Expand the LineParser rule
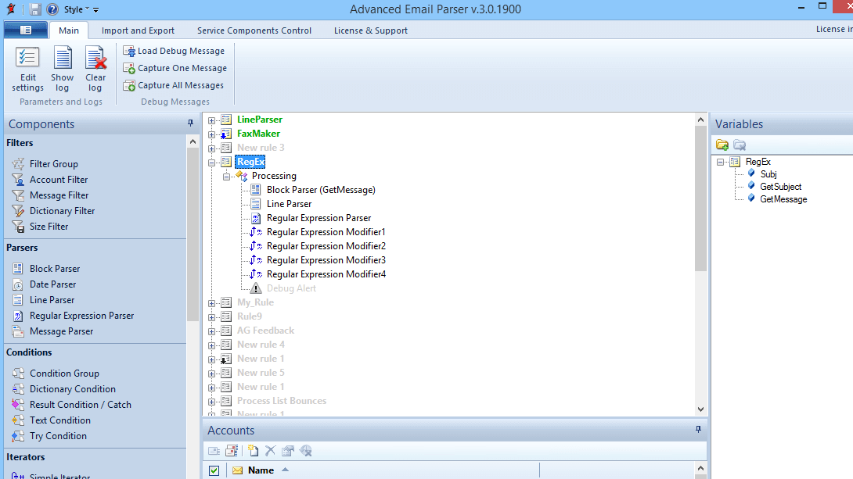 pyautogui.click(x=211, y=120)
